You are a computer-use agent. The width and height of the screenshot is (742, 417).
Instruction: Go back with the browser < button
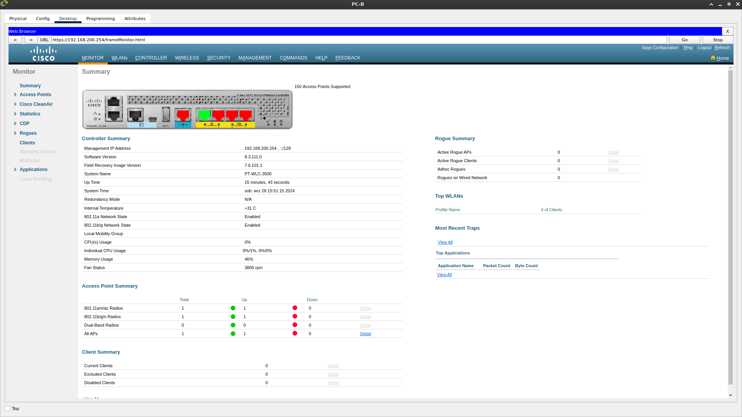[15, 40]
